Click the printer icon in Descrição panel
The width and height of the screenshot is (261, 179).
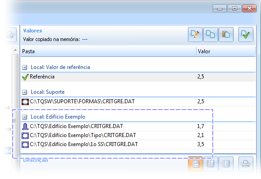pyautogui.click(x=246, y=164)
